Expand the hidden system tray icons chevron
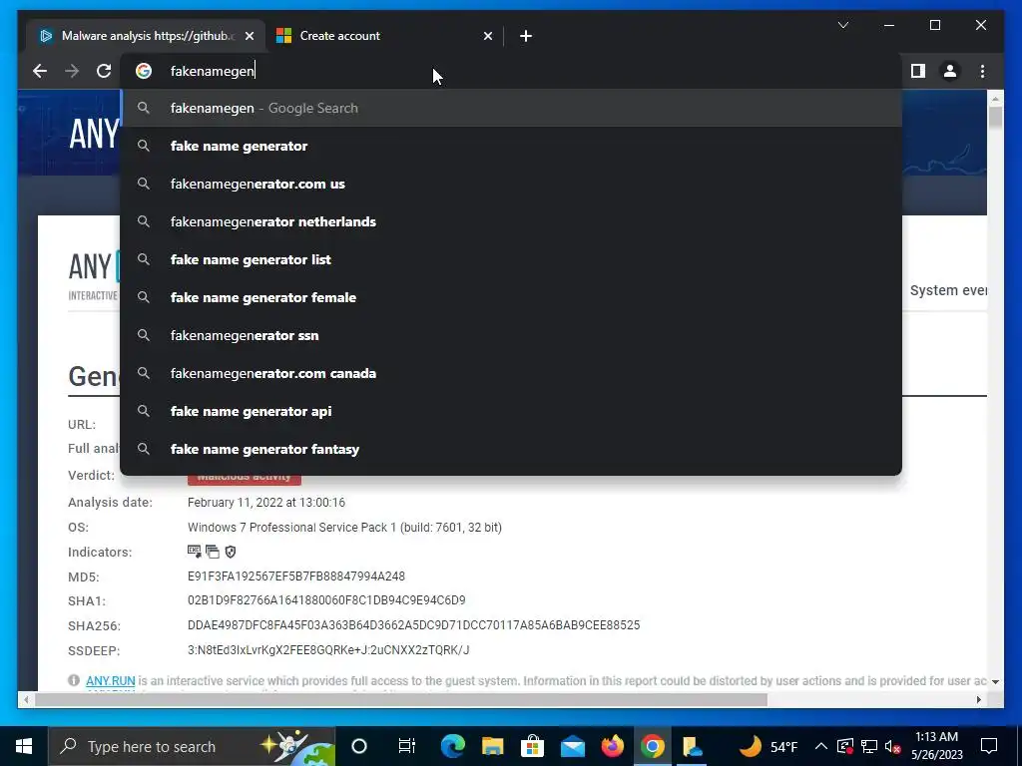The height and width of the screenshot is (766, 1022). tap(821, 746)
